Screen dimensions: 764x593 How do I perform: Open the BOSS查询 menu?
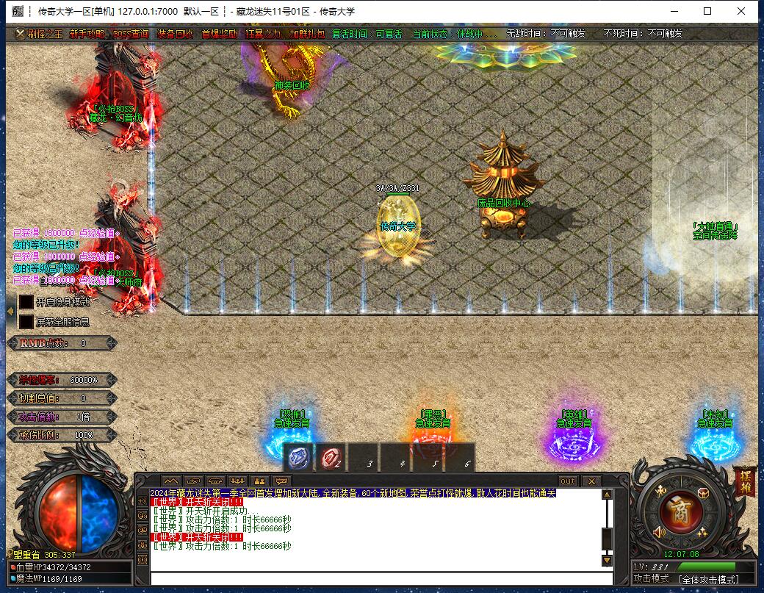click(x=131, y=34)
